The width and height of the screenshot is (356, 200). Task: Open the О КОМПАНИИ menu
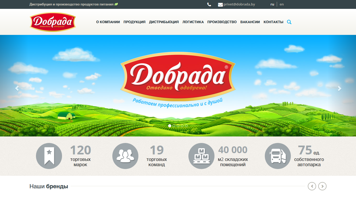click(x=108, y=22)
